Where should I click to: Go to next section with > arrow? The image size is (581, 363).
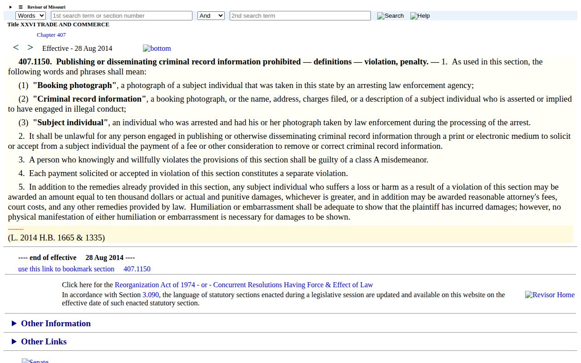(30, 48)
